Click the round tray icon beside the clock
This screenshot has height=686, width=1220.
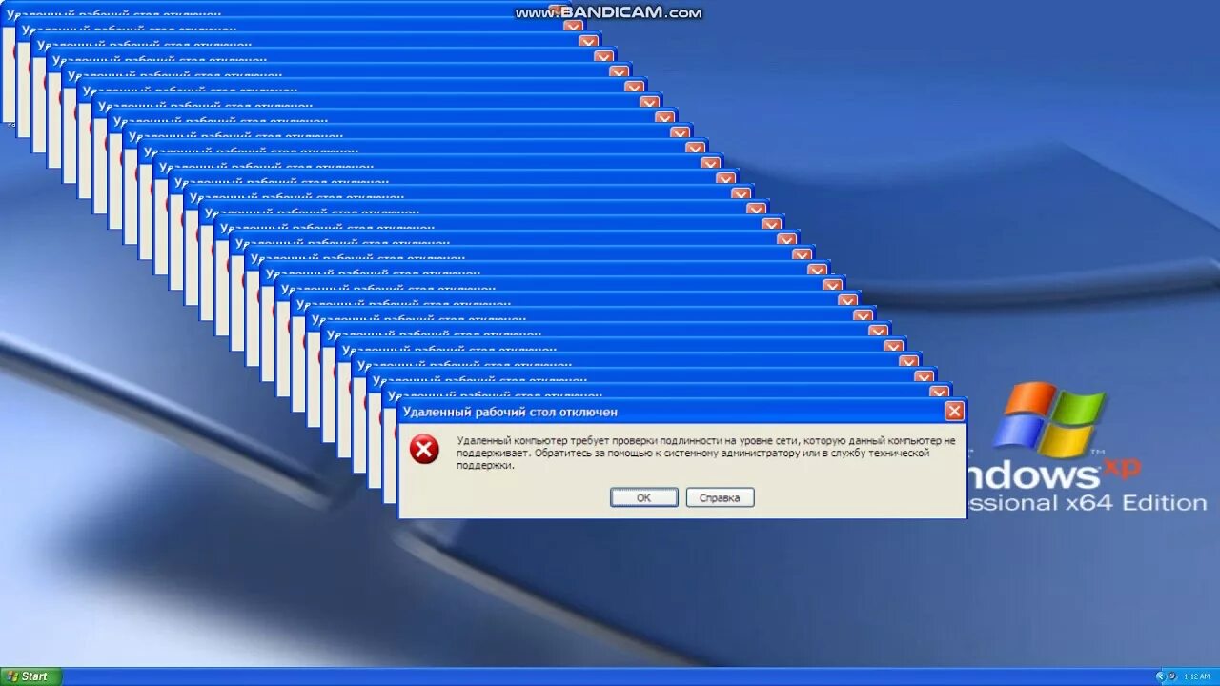click(1171, 676)
